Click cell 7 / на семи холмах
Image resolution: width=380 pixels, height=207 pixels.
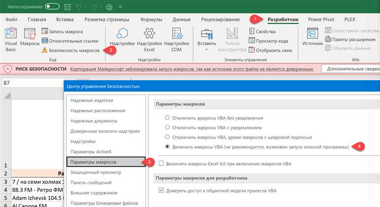[37, 182]
